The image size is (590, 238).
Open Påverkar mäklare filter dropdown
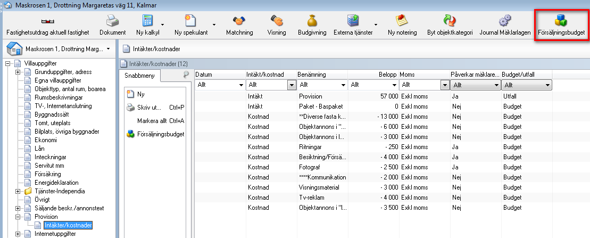coord(476,85)
